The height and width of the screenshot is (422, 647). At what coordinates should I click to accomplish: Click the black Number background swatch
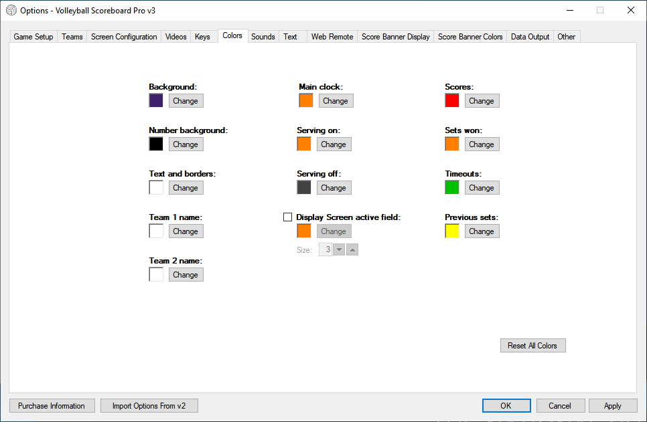pyautogui.click(x=156, y=144)
